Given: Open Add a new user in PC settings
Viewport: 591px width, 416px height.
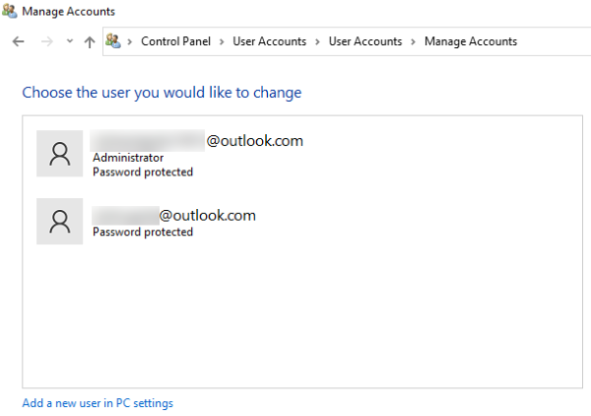Looking at the screenshot, I should (x=98, y=403).
